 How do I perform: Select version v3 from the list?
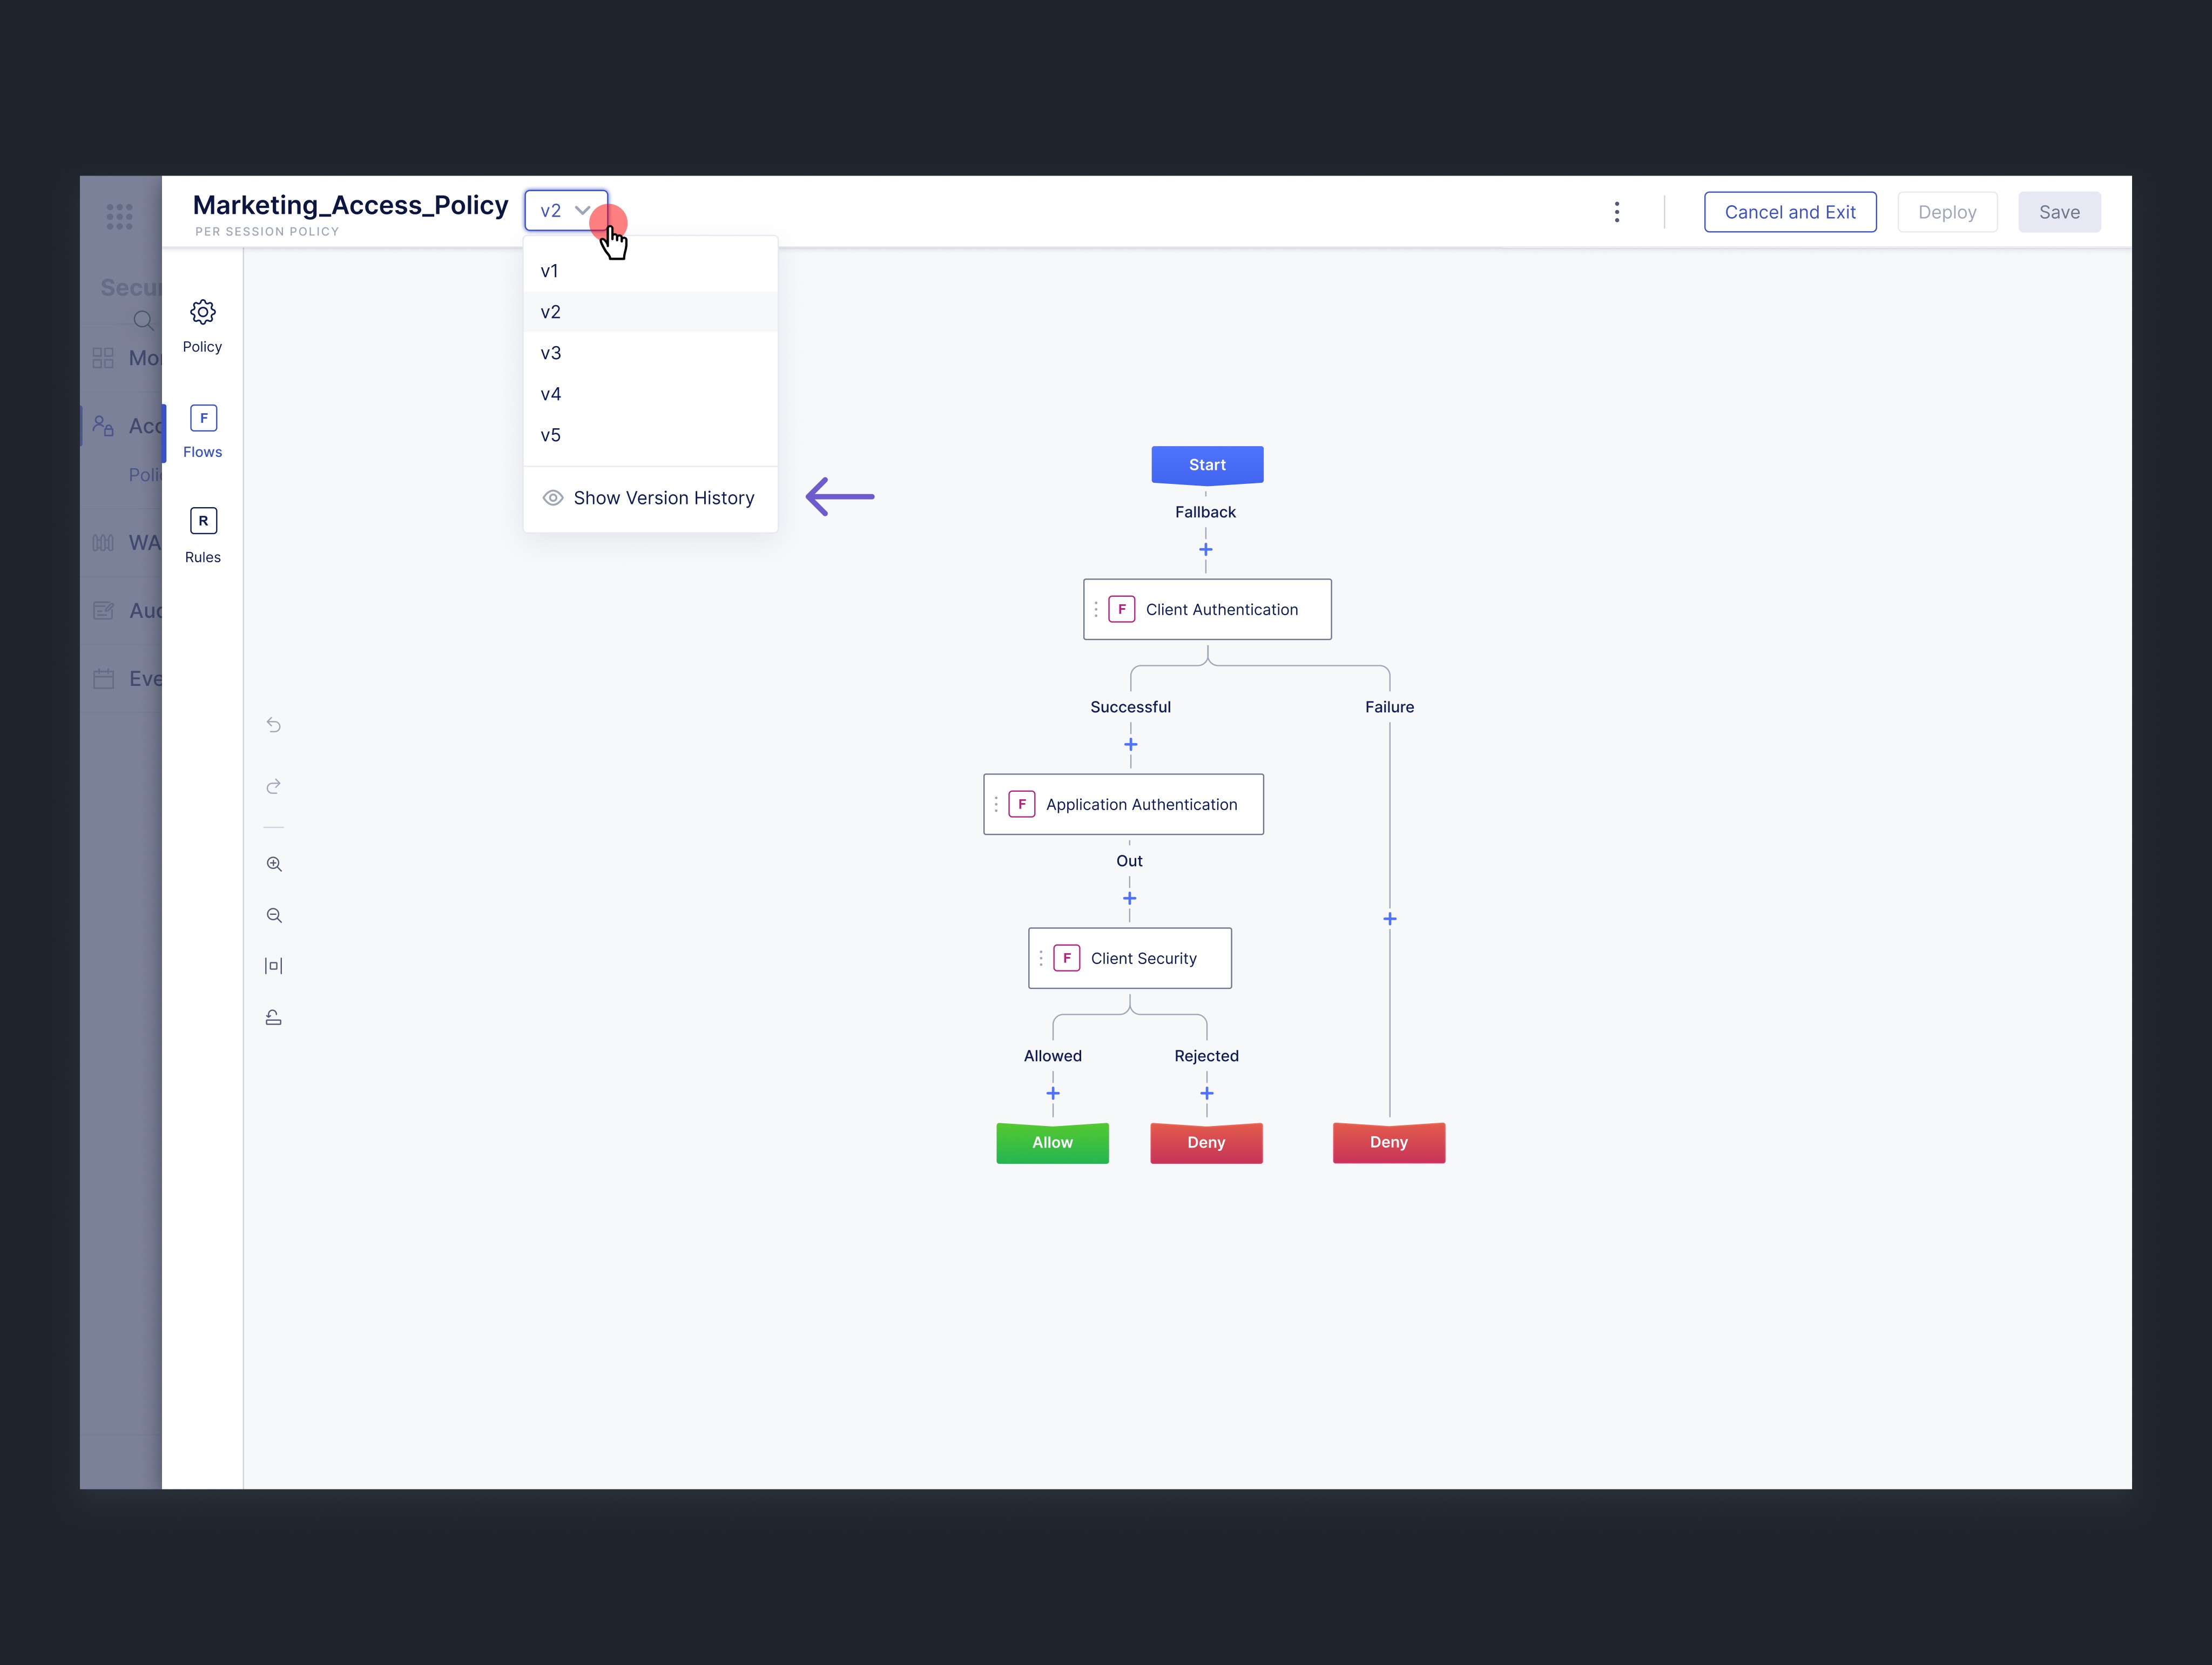click(x=551, y=353)
